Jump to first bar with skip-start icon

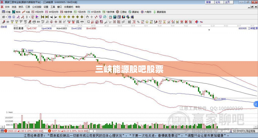click(42, 17)
